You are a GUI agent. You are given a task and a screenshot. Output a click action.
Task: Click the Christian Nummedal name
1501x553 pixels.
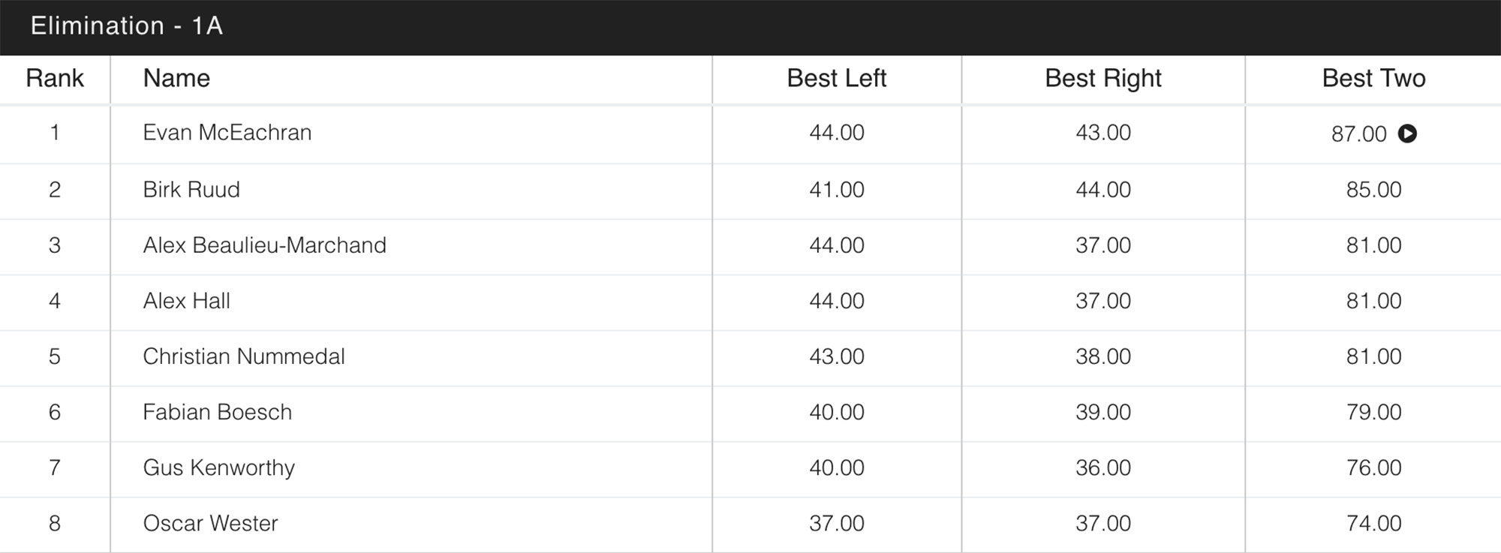[x=243, y=356]
